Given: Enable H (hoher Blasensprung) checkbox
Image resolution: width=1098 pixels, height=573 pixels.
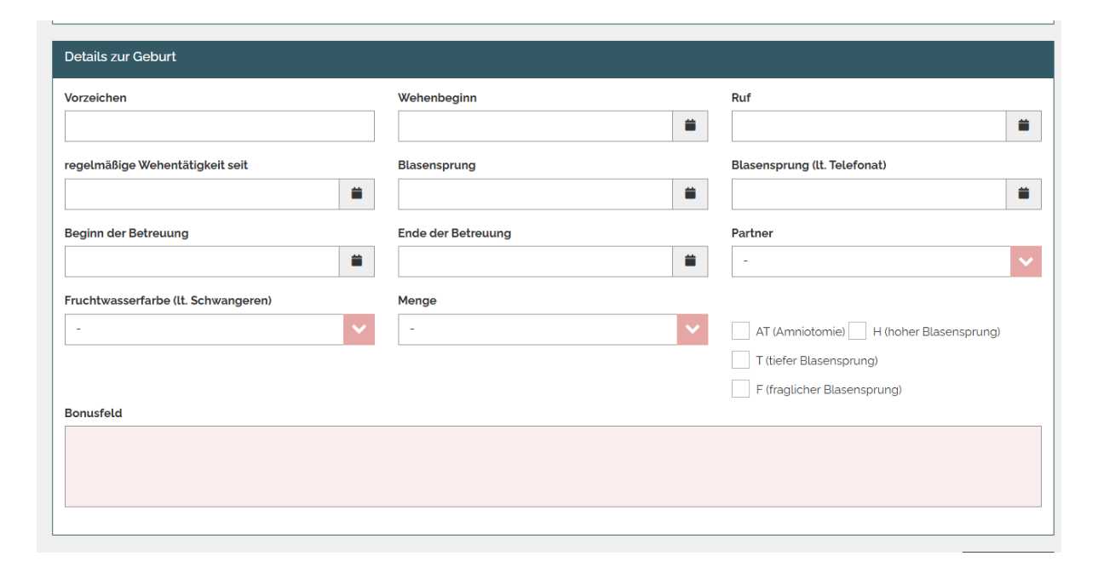Looking at the screenshot, I should (x=859, y=331).
